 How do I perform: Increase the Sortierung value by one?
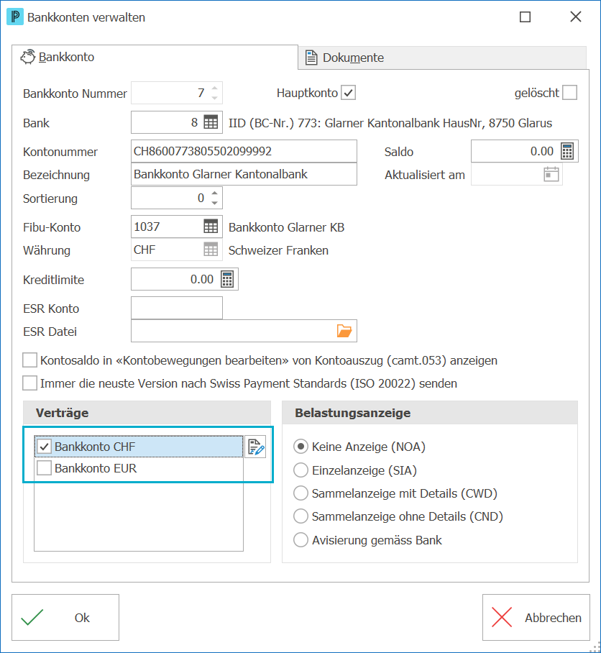(214, 193)
